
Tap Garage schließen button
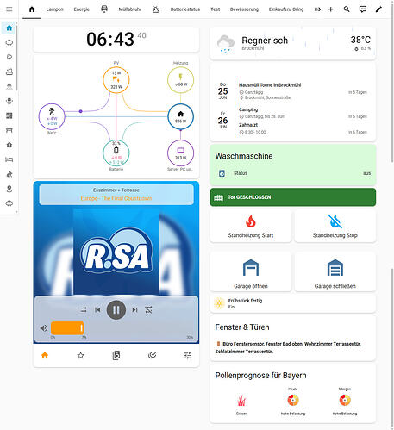335,272
